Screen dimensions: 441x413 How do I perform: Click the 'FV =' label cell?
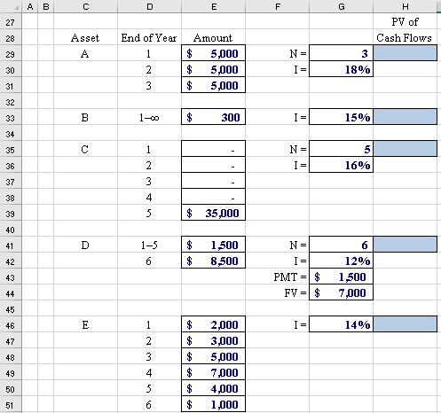278,292
